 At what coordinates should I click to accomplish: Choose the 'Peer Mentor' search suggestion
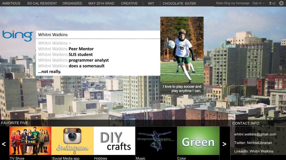pos(66,49)
